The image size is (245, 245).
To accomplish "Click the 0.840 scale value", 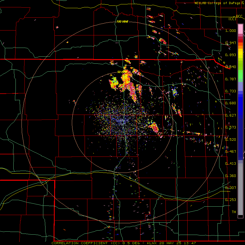I will click(x=231, y=67).
